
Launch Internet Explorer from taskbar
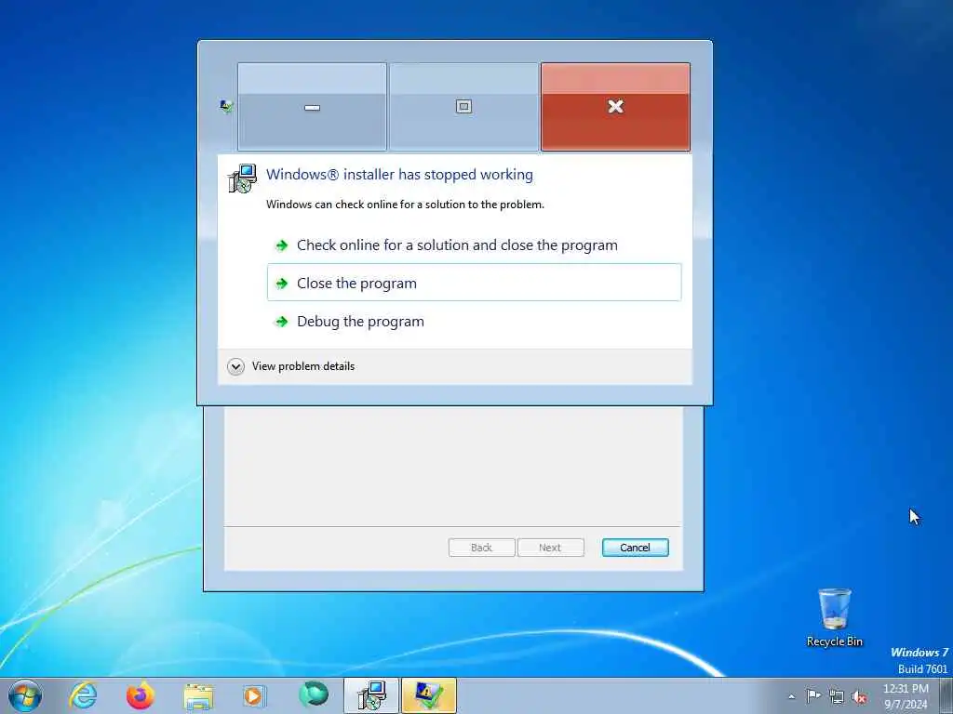click(83, 695)
